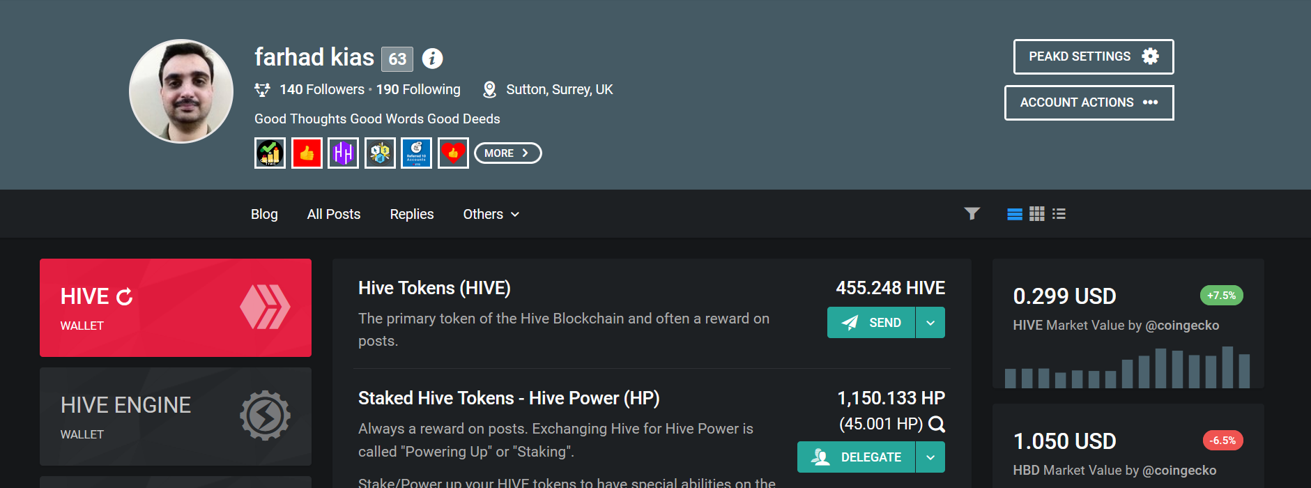Screen dimensions: 1311x488
Task: Click the Curation Trail badge
Action: pyautogui.click(x=270, y=153)
